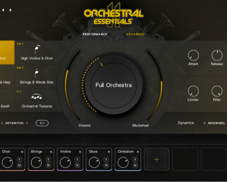This screenshot has height=182, width=227.
Task: Open the Performance tab
Action: pos(95,34)
